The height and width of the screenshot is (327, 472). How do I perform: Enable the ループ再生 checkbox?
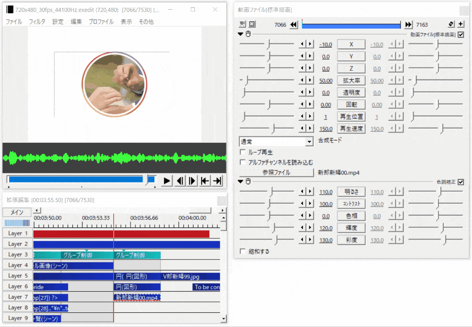click(x=243, y=152)
